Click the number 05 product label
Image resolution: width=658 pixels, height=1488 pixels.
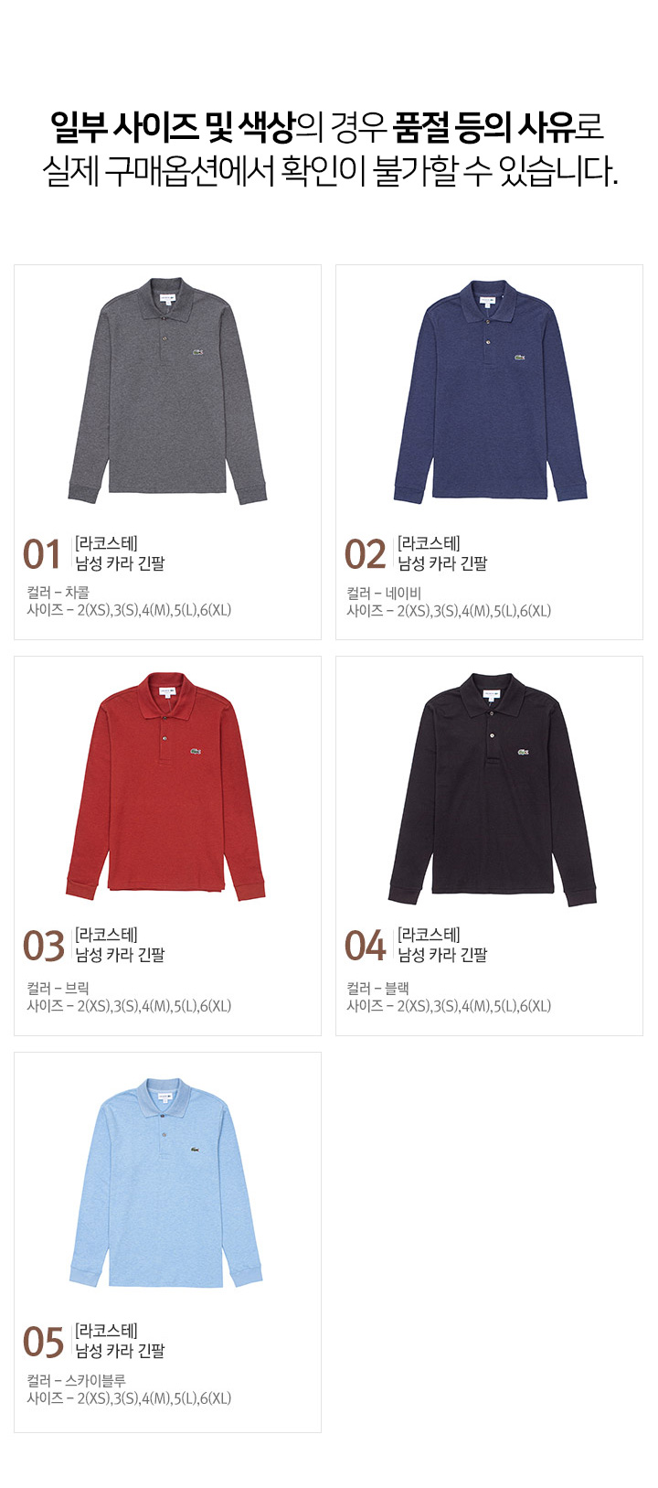pyautogui.click(x=43, y=1343)
